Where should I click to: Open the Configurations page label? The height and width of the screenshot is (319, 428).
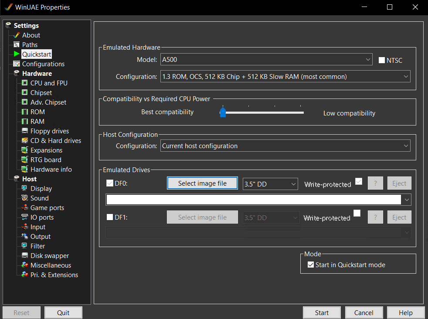44,64
